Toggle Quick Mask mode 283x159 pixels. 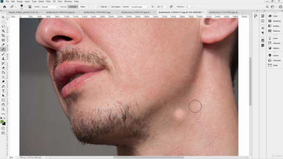click(x=3, y=129)
